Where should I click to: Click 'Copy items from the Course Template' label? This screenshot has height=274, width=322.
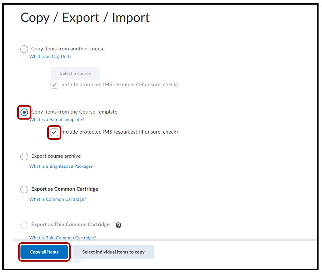[74, 112]
